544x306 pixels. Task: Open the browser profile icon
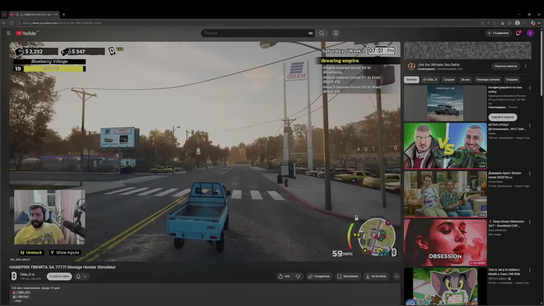pyautogui.click(x=517, y=23)
